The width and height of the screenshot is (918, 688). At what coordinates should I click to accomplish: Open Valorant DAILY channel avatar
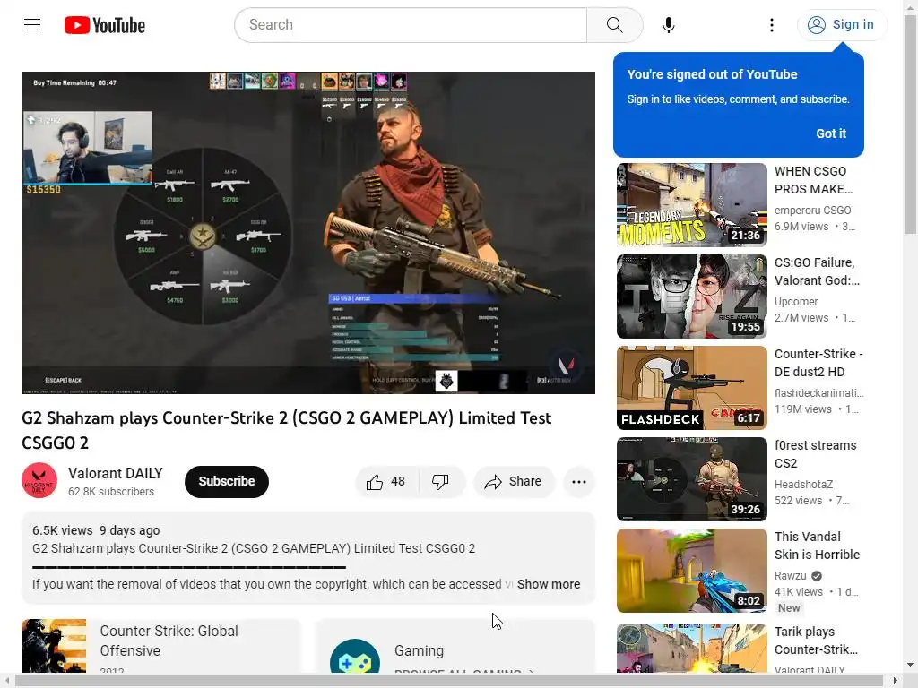(x=39, y=481)
